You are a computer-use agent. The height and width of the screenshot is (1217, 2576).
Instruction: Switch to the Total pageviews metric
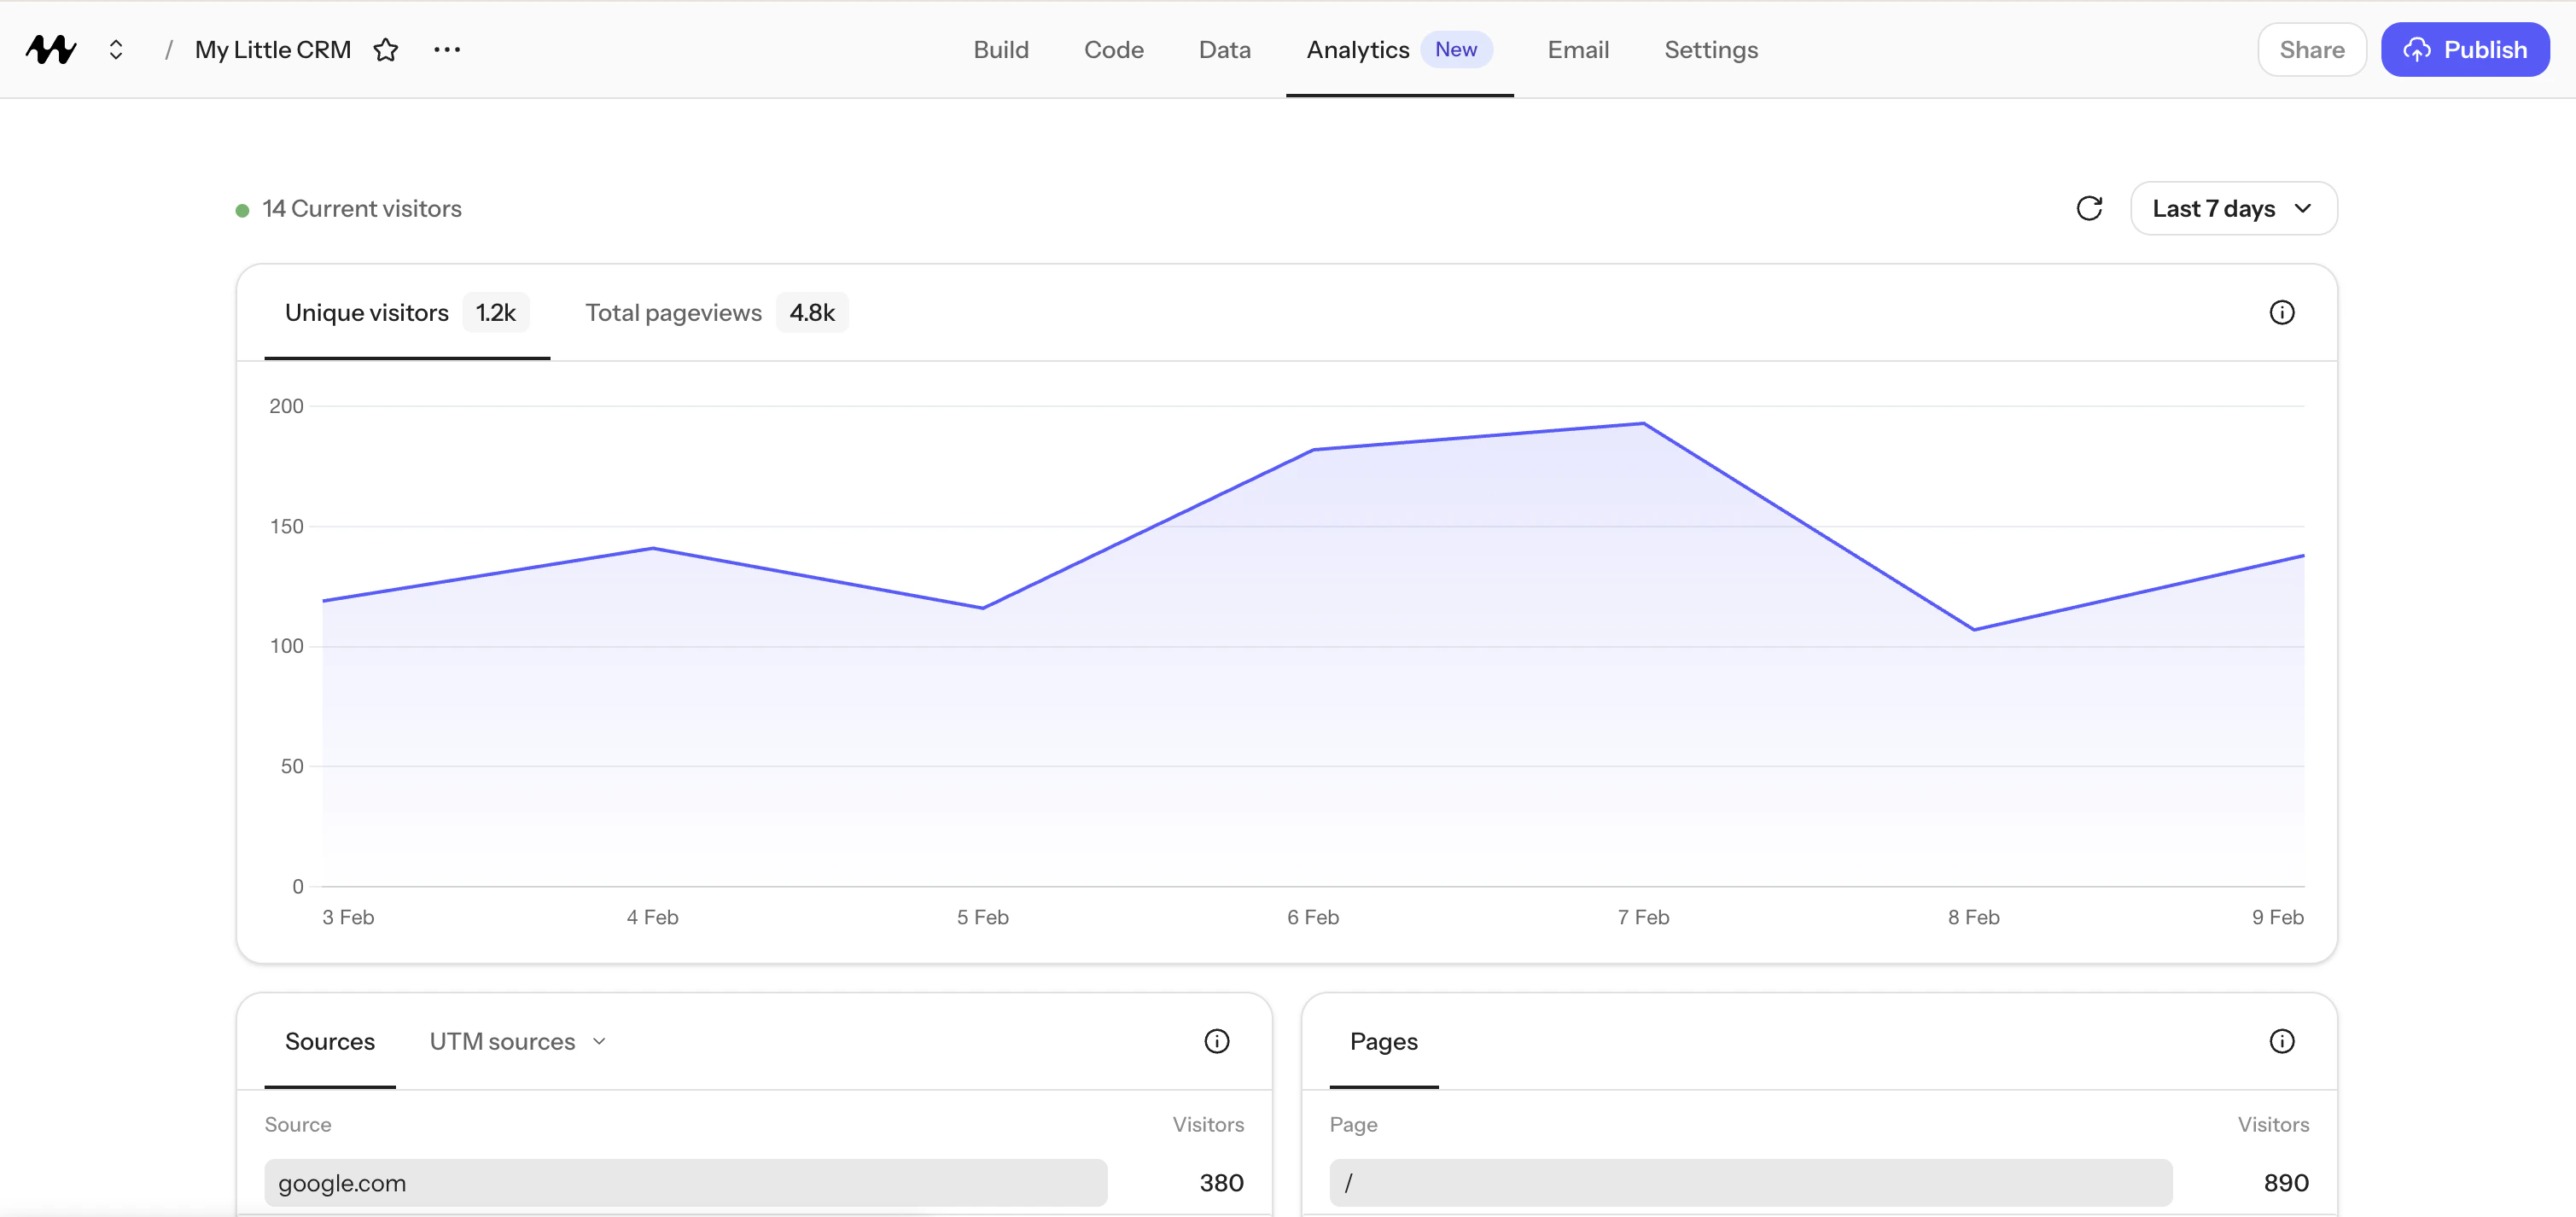click(716, 312)
